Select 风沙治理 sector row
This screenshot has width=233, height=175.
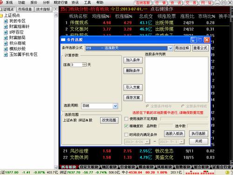click(x=144, y=151)
